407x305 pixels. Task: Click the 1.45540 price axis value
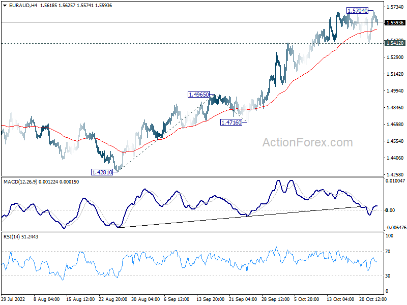(395, 141)
